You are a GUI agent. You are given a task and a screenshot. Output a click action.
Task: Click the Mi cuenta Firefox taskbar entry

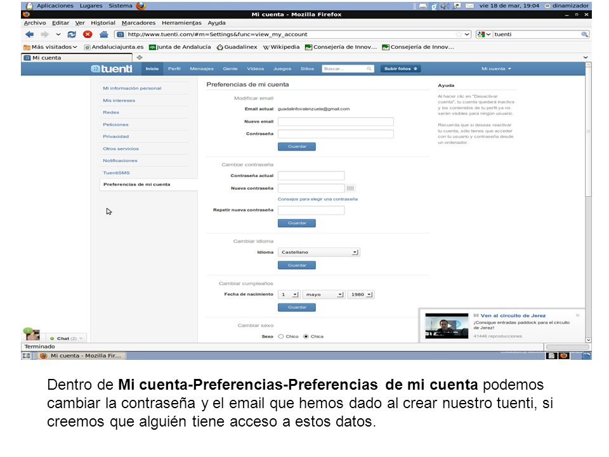82,355
